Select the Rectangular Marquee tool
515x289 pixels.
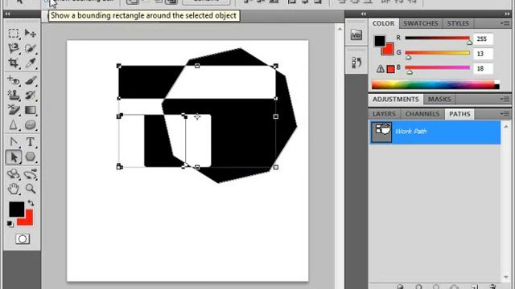click(x=14, y=33)
